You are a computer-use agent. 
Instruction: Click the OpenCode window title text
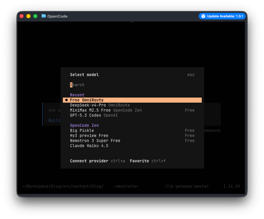coord(57,16)
